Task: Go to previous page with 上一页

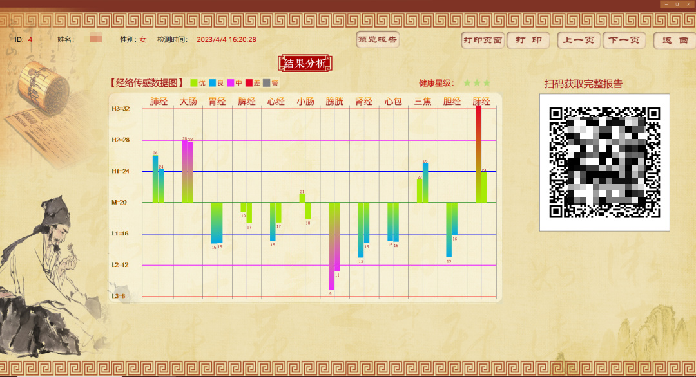Action: [x=579, y=41]
